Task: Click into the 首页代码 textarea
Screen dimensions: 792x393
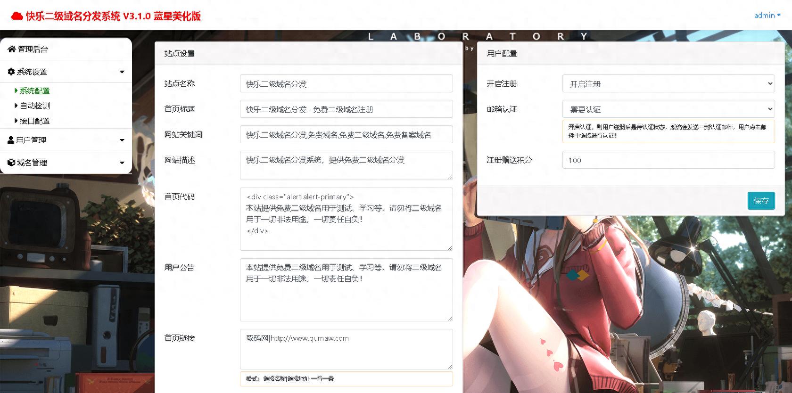Action: tap(346, 219)
